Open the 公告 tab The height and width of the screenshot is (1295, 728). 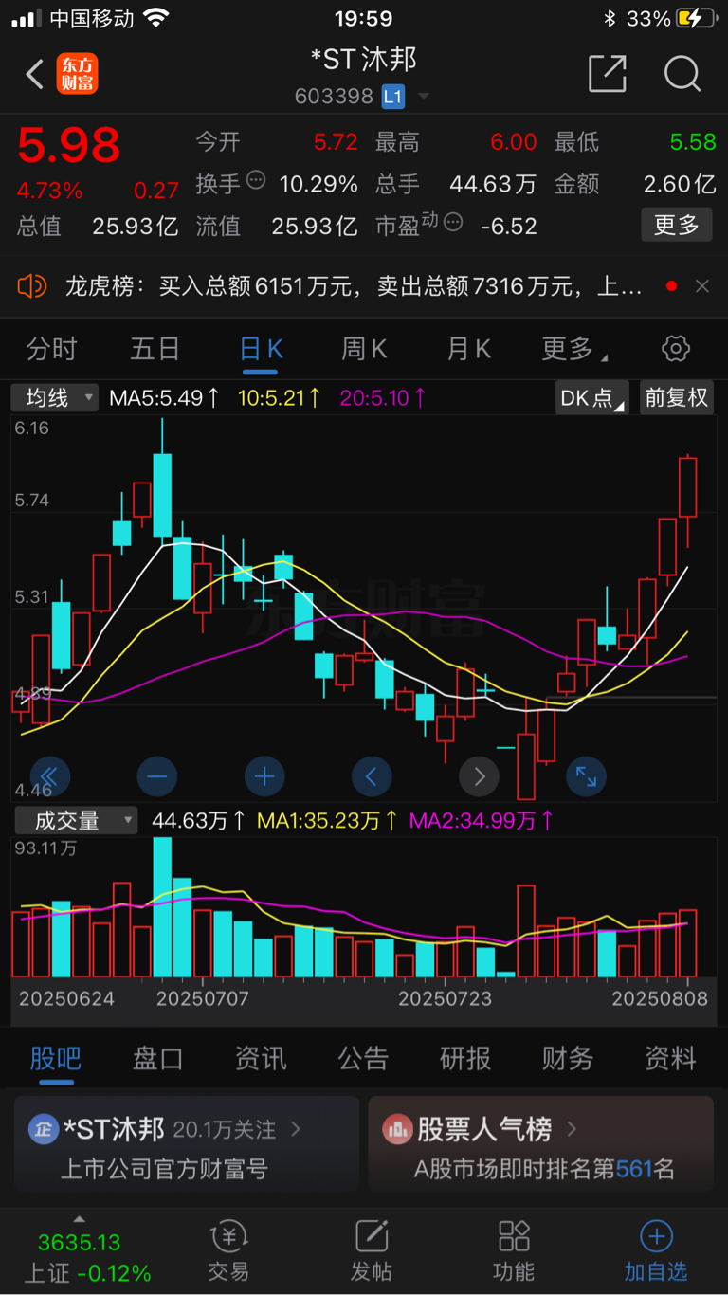coord(363,1058)
